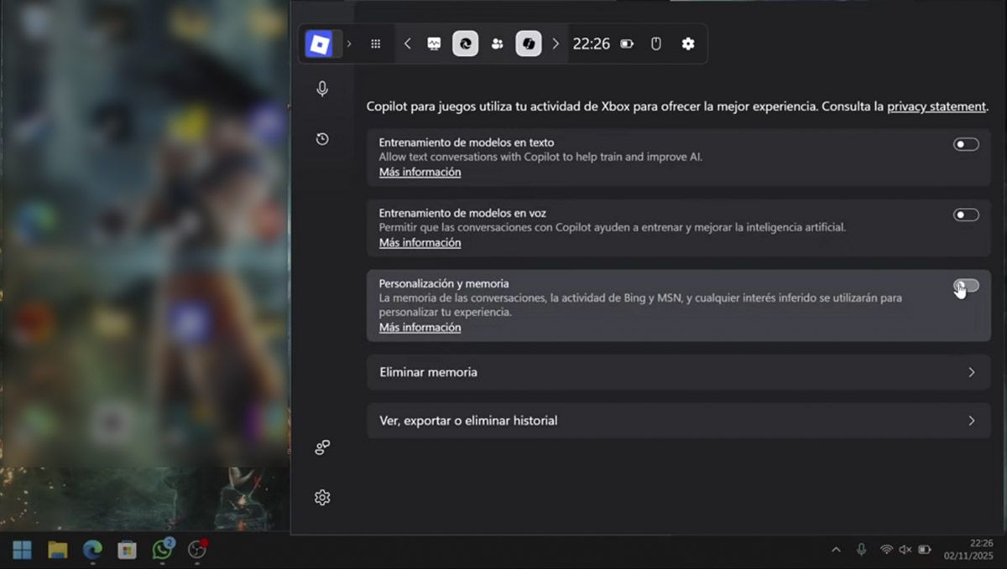The height and width of the screenshot is (569, 1007).
Task: Open the widget menu grid icon
Action: (x=376, y=44)
